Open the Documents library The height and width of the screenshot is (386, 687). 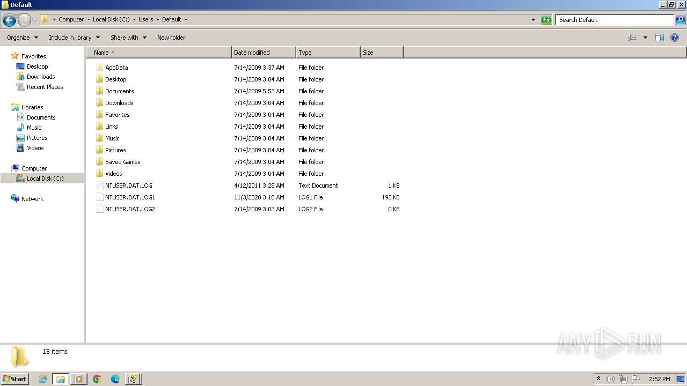(x=41, y=117)
